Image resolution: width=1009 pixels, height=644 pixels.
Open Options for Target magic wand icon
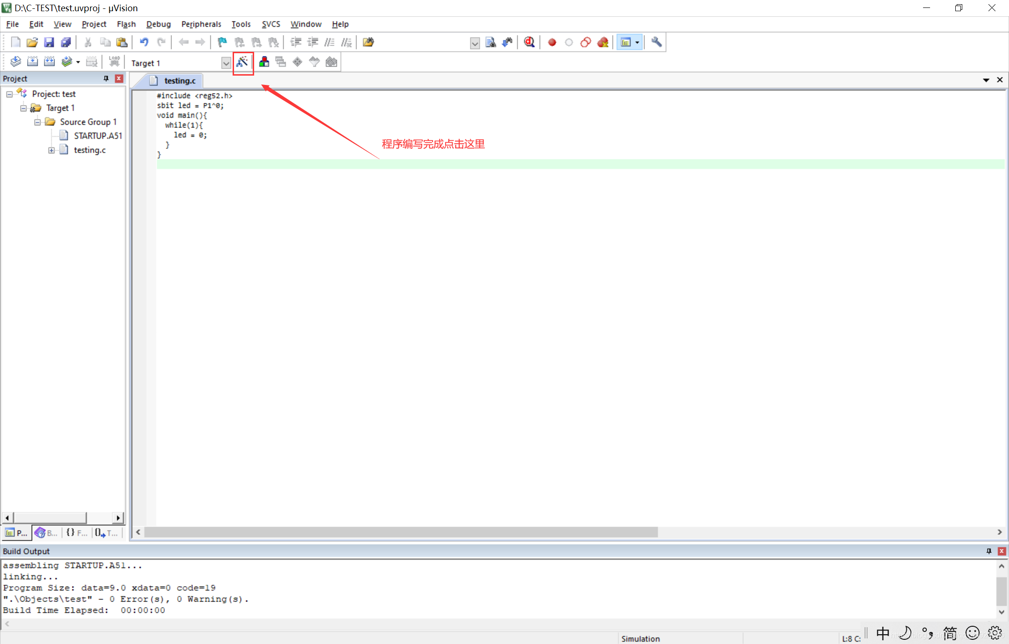[242, 62]
